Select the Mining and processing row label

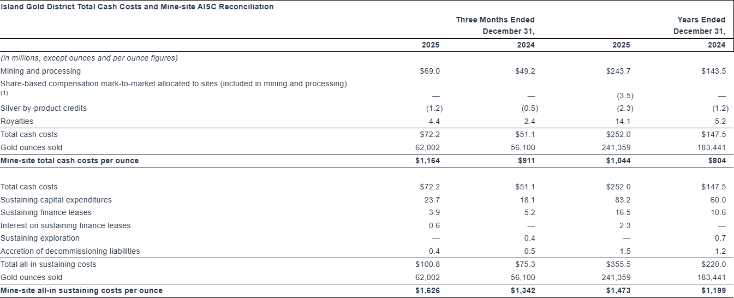click(40, 71)
